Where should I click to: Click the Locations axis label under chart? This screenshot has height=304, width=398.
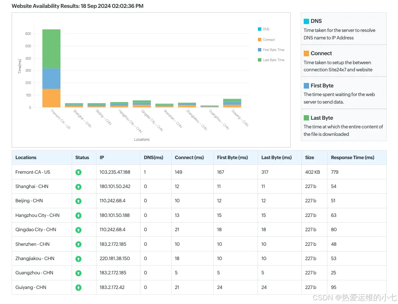(x=142, y=139)
